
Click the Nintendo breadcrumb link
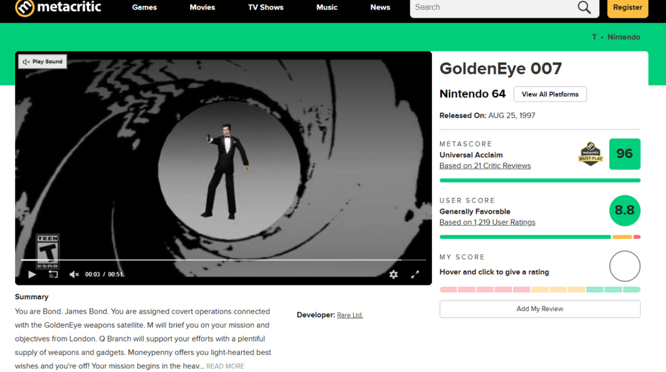pos(624,37)
